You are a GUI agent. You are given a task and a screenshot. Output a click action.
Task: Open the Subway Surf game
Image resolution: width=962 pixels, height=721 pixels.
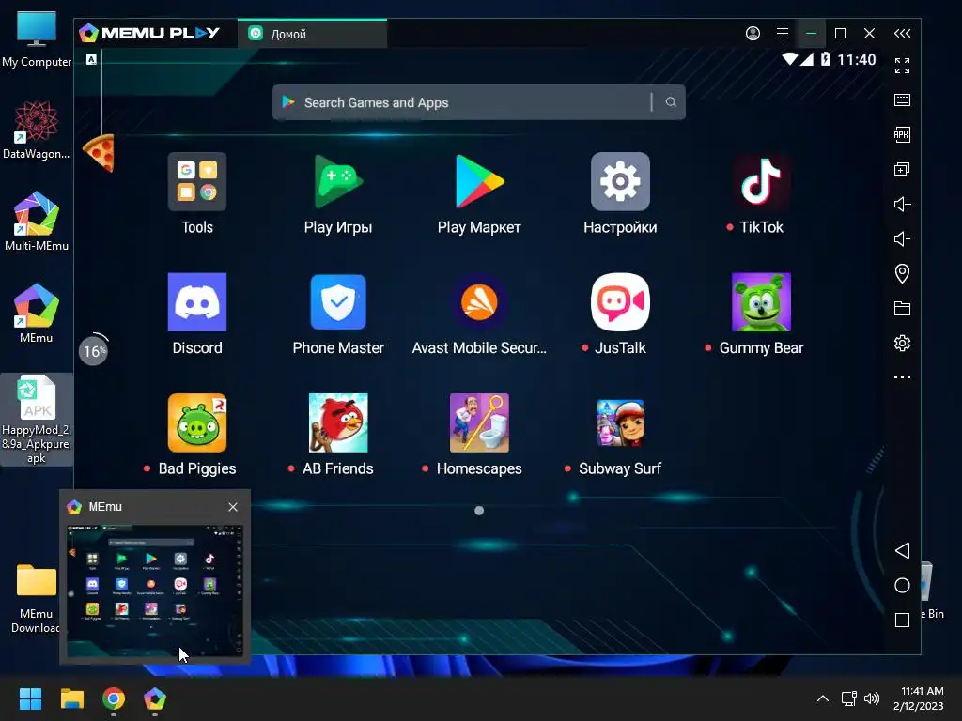[620, 423]
